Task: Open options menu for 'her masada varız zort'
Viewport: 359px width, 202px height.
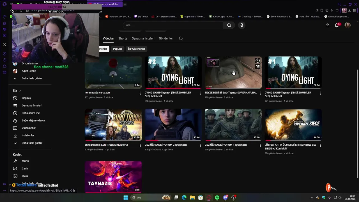Action: pyautogui.click(x=140, y=93)
